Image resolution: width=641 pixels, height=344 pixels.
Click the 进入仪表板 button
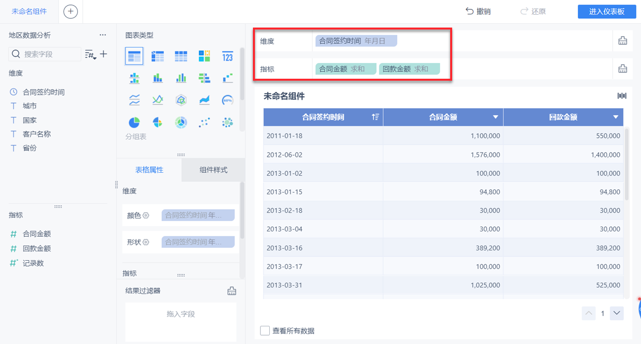click(607, 12)
